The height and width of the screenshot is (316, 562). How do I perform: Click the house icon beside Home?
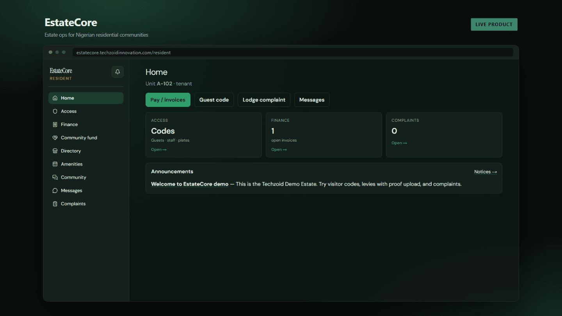(x=55, y=98)
